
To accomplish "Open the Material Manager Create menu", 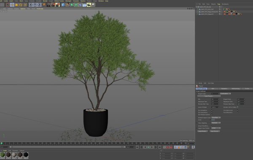I will pyautogui.click(x=5, y=151).
